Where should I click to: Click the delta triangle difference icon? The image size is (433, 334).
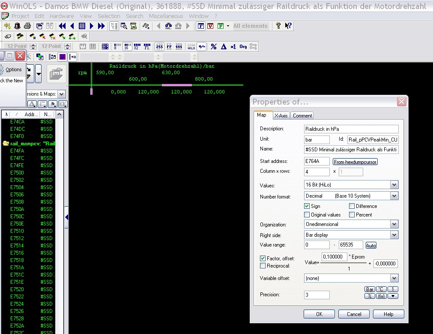224,46
